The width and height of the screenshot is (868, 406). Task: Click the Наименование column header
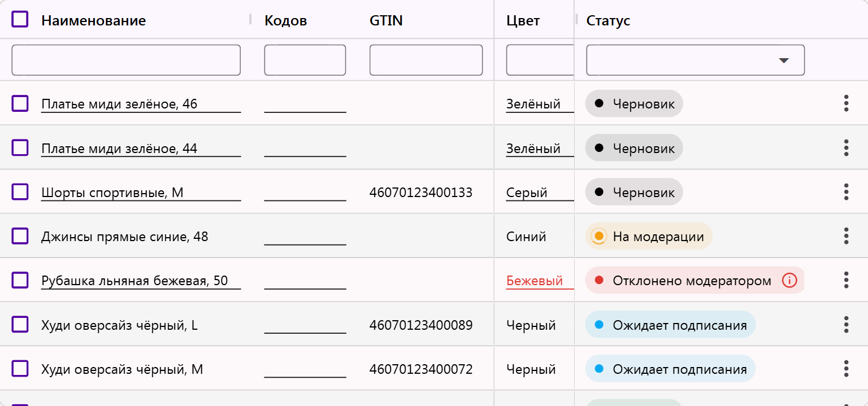pos(93,21)
